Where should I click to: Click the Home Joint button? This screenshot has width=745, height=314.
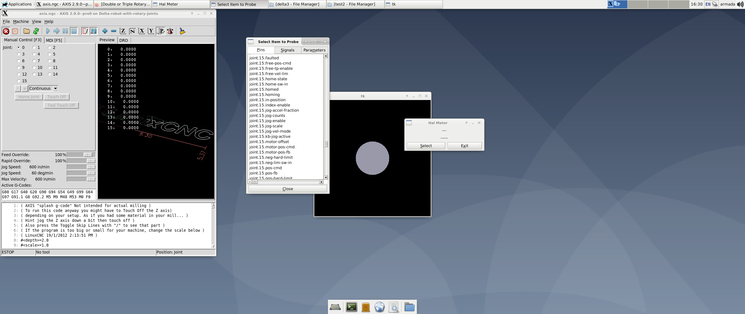[x=29, y=97]
